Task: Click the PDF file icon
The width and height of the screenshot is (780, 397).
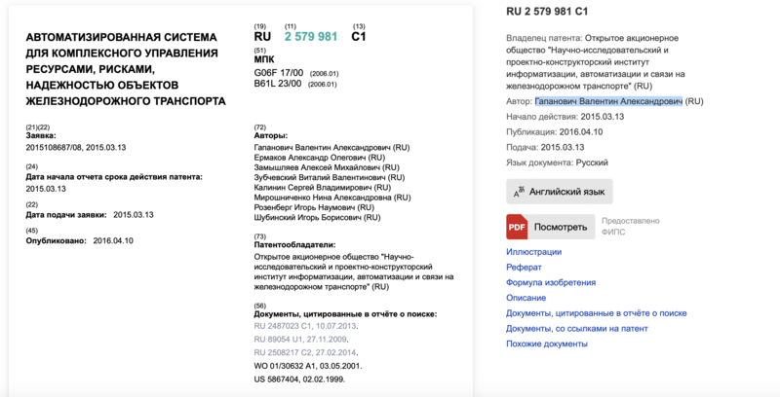Action: 517,228
